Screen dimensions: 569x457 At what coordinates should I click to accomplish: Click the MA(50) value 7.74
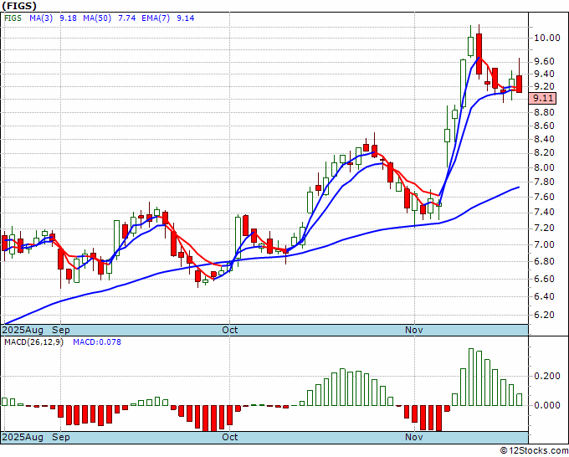click(x=126, y=18)
